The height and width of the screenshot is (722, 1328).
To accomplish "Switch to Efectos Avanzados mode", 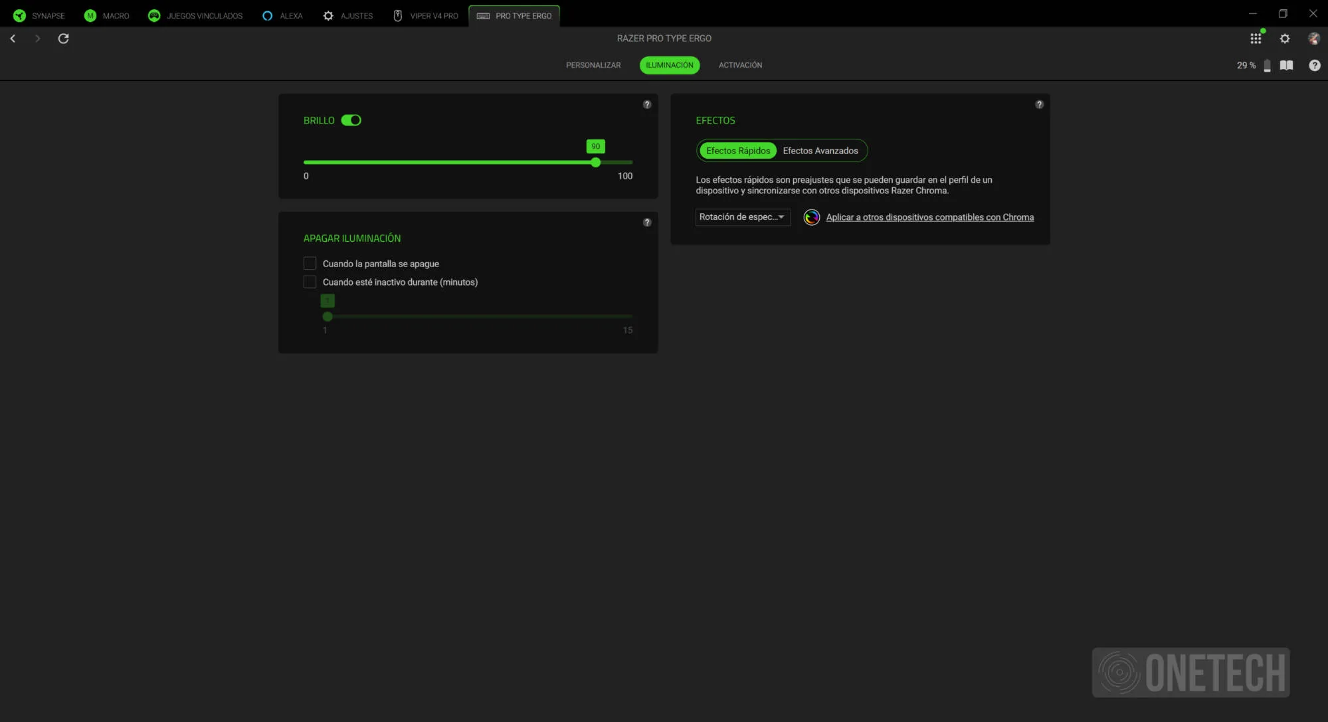I will pyautogui.click(x=820, y=151).
